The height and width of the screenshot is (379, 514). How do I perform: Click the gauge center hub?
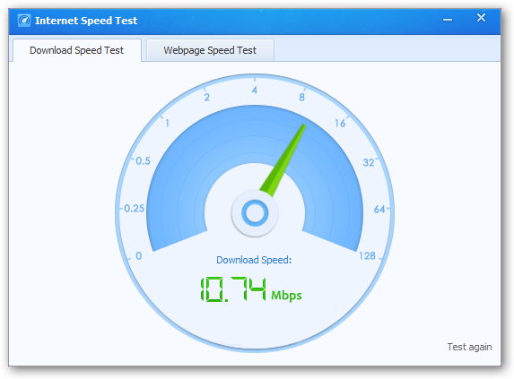coord(255,213)
